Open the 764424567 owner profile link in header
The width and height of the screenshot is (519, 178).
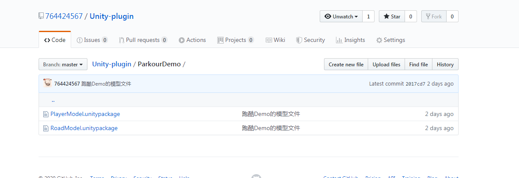(64, 16)
